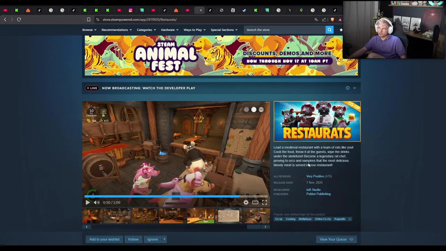446x251 pixels.
Task: Click the Ignore button
Action: point(153,239)
